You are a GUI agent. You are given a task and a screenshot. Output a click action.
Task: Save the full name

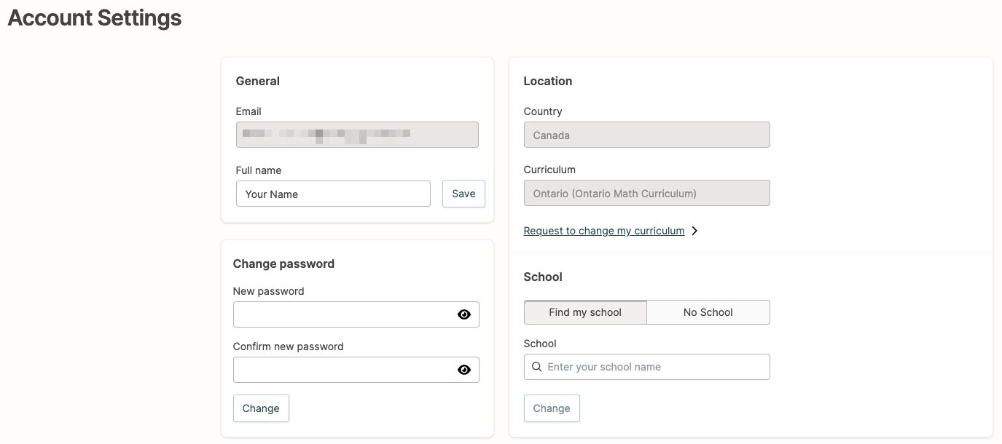[463, 194]
